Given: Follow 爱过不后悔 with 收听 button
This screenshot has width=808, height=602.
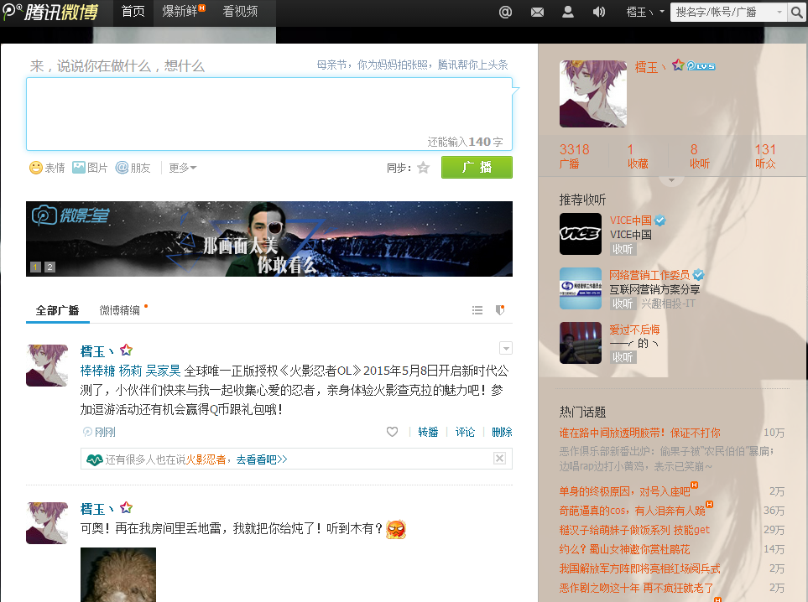Looking at the screenshot, I should point(623,357).
